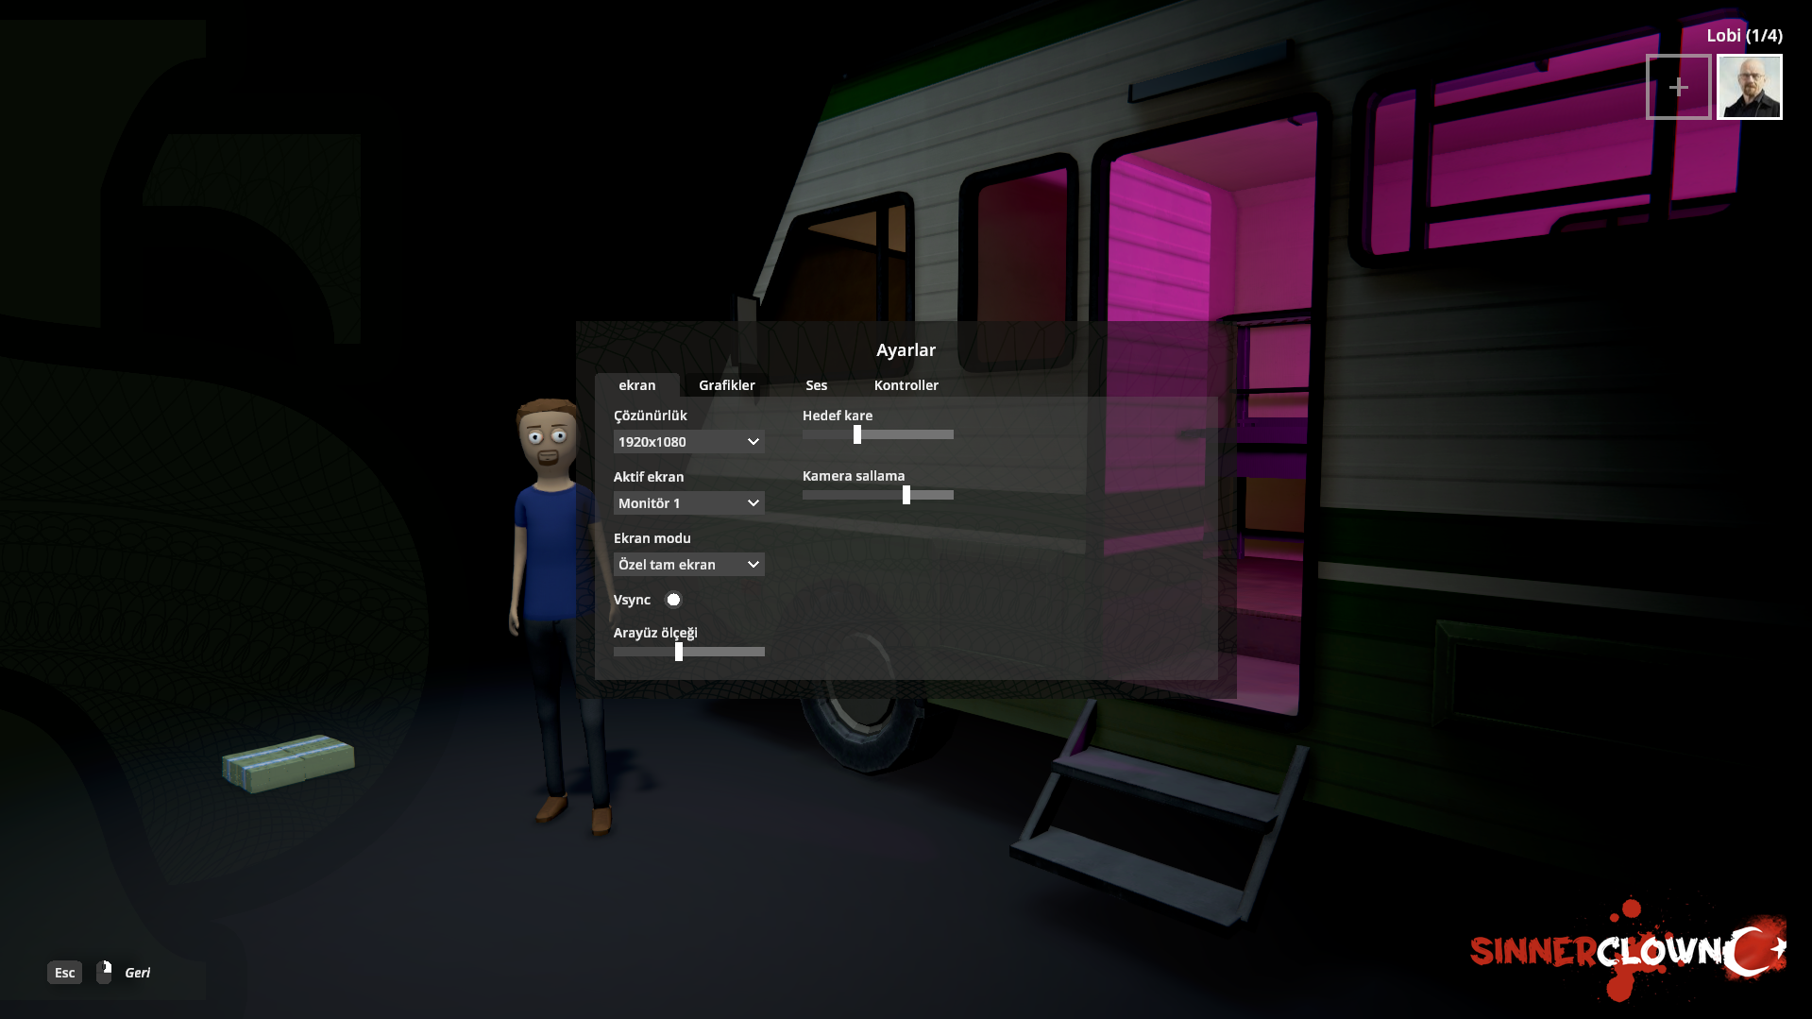The width and height of the screenshot is (1812, 1019).
Task: Click the mouse right-button icon
Action: (104, 972)
